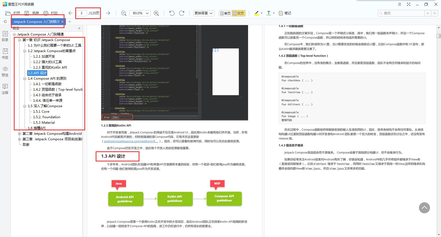The width and height of the screenshot is (441, 237).
Task: Select outline item 1.5.2. Foundation
Action: click(47, 117)
